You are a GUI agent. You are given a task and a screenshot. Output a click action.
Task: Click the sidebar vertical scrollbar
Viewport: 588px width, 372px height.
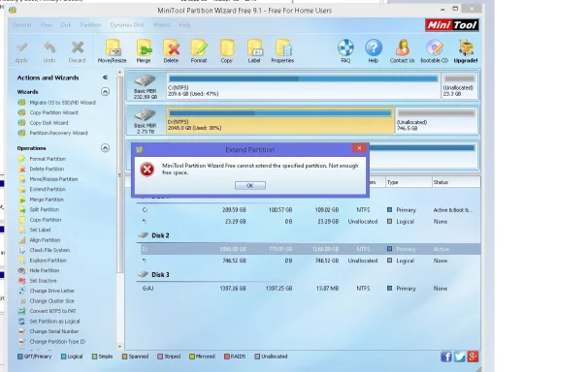(119, 174)
